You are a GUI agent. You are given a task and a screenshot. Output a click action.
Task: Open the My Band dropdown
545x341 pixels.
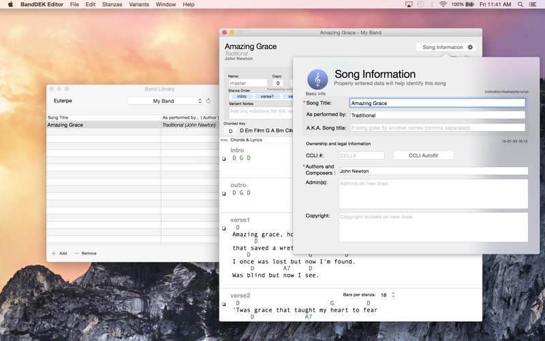[165, 101]
